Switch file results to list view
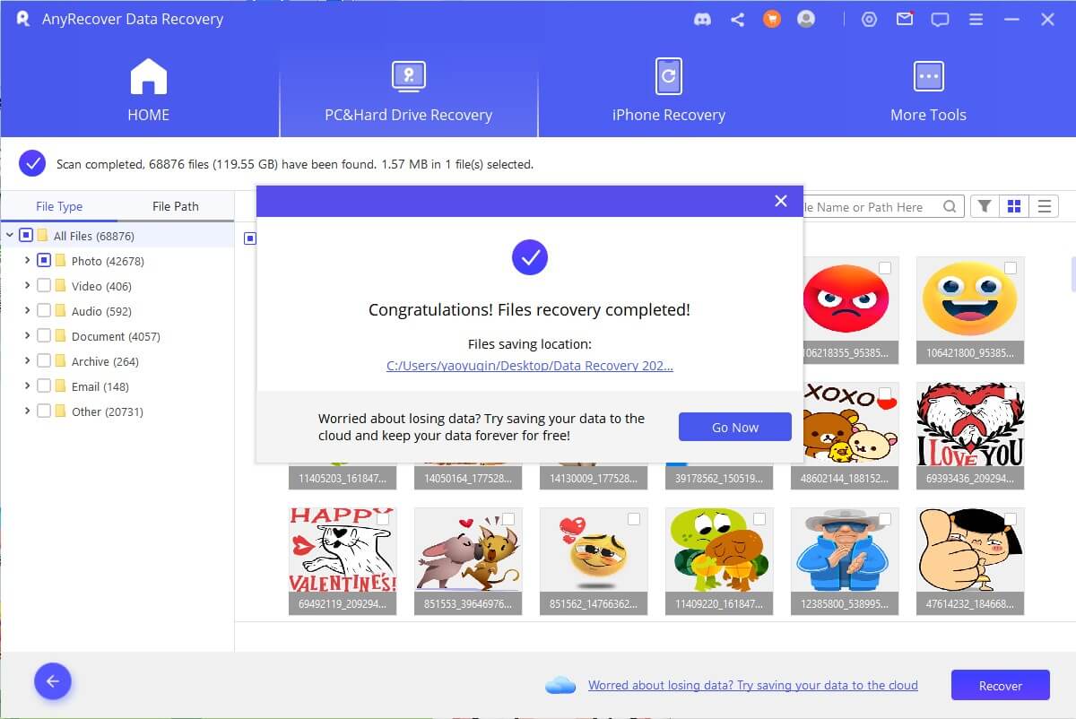 (1044, 205)
